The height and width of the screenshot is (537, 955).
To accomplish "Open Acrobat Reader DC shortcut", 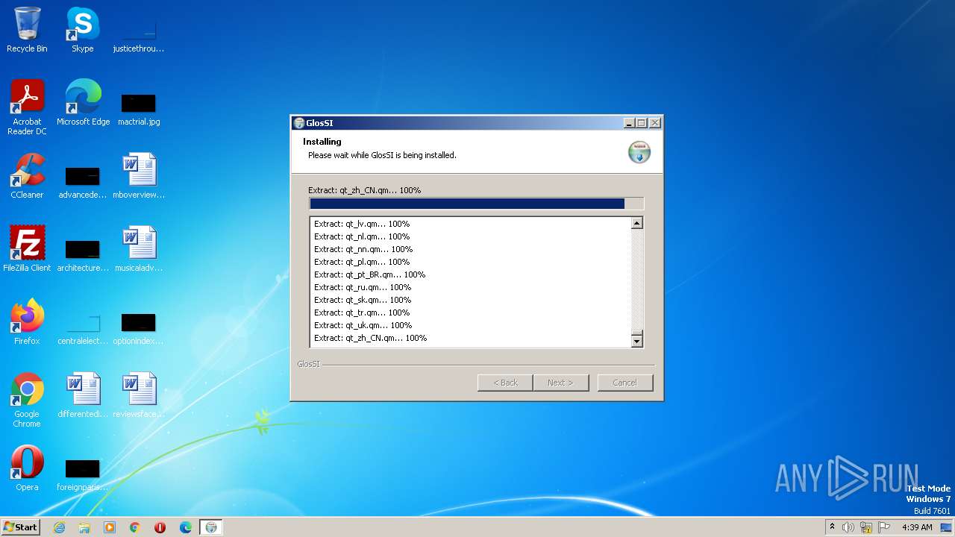I will coord(27,107).
